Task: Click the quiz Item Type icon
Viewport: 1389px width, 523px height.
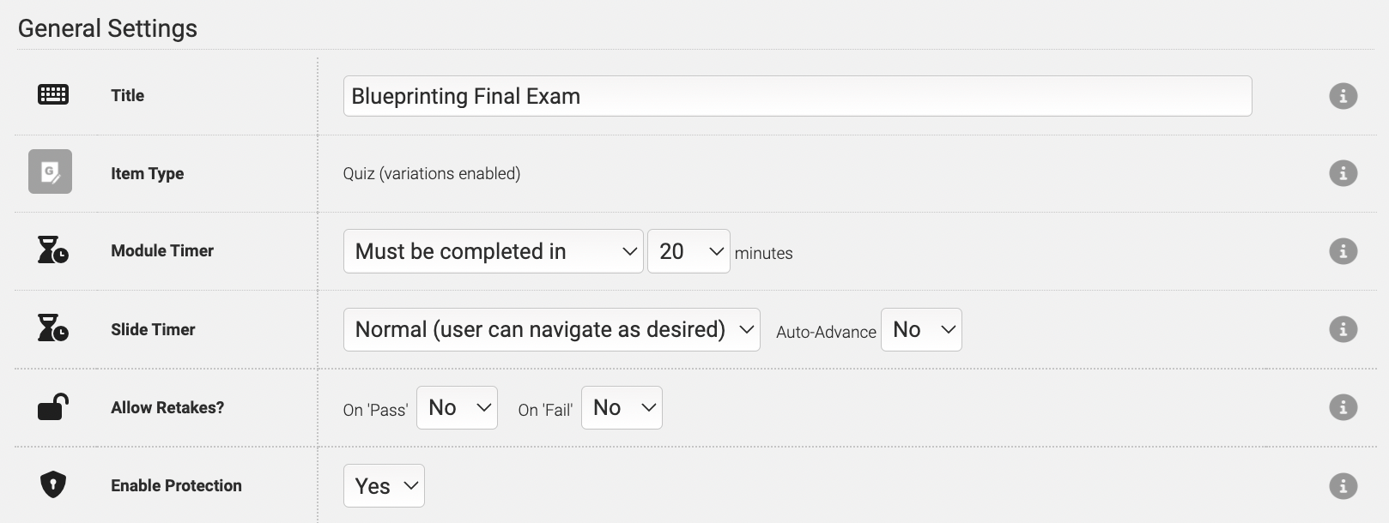Action: [50, 171]
